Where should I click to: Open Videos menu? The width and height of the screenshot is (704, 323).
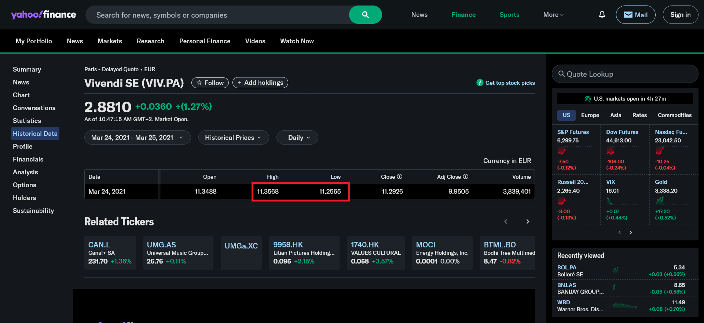(255, 41)
